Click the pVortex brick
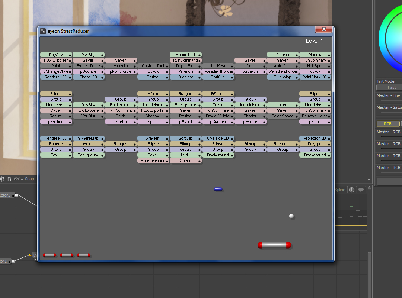The height and width of the screenshot is (298, 402). click(121, 122)
